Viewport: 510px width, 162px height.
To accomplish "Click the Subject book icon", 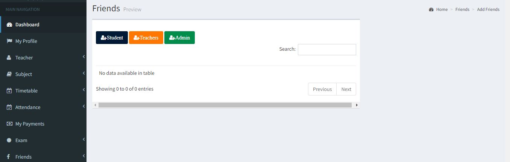I will coord(9,74).
